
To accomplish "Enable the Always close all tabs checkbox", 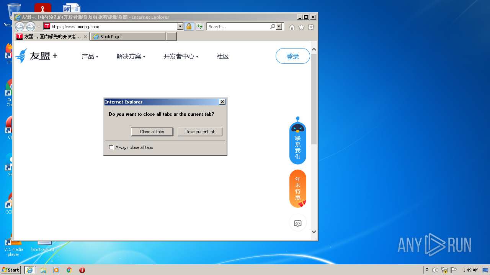I will [111, 147].
